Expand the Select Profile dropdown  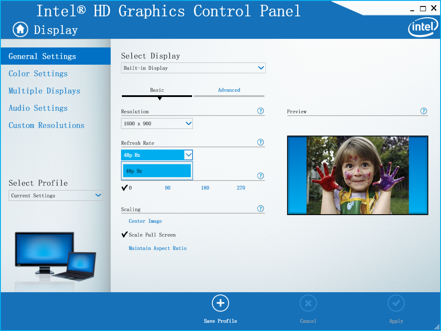(x=56, y=196)
